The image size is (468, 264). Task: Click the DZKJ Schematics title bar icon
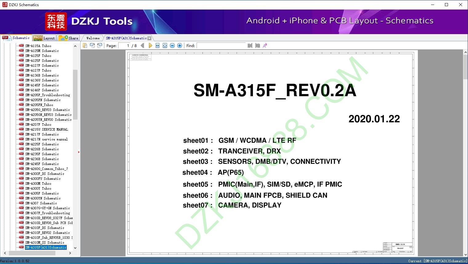(5, 5)
